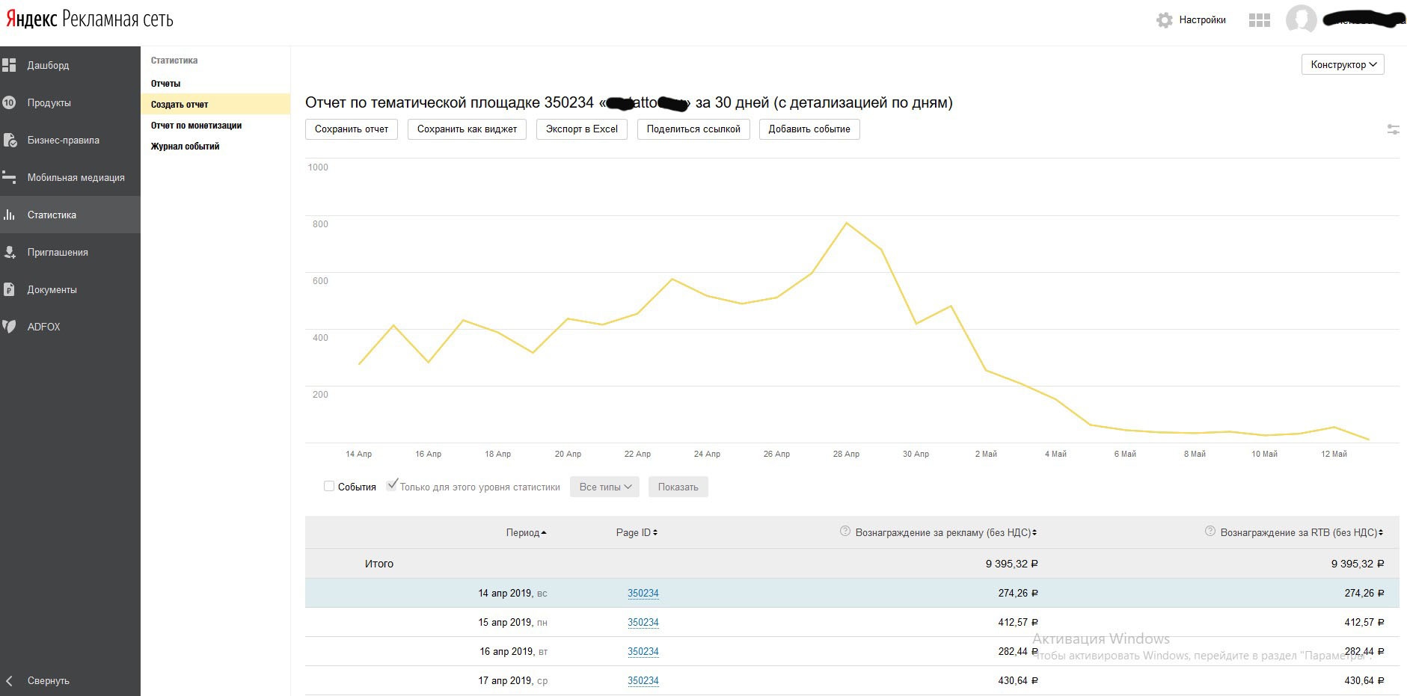Click the Settings gear icon
Viewport: 1407px width, 696px height.
click(x=1164, y=20)
